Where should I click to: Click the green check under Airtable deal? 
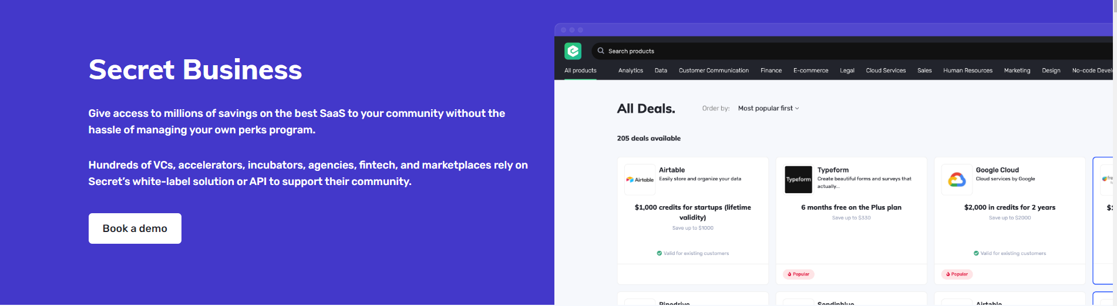coord(660,254)
